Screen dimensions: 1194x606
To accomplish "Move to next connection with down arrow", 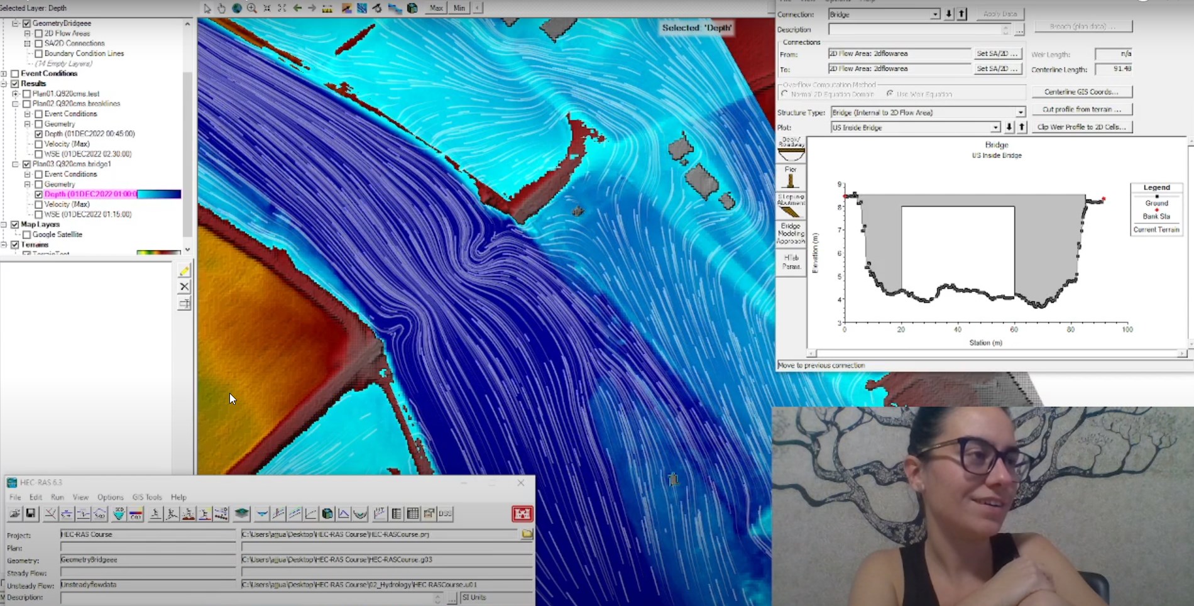I will coord(949,14).
